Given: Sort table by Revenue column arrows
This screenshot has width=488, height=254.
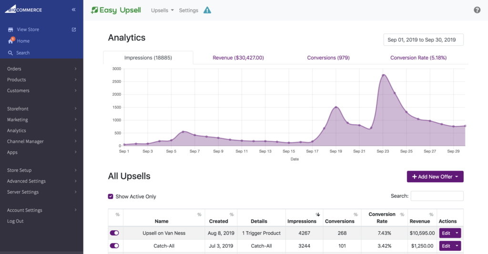Looking at the screenshot, I should pos(431,215).
